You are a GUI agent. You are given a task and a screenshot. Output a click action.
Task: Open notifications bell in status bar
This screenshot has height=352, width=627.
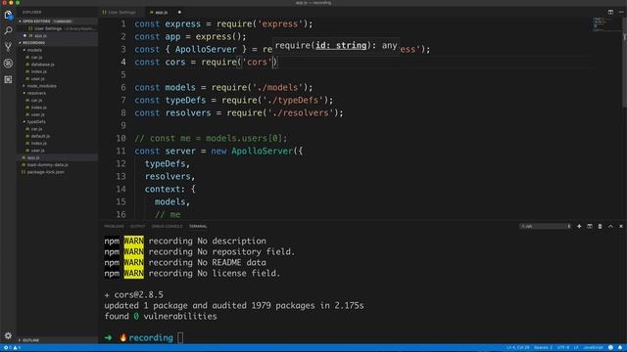click(x=620, y=348)
